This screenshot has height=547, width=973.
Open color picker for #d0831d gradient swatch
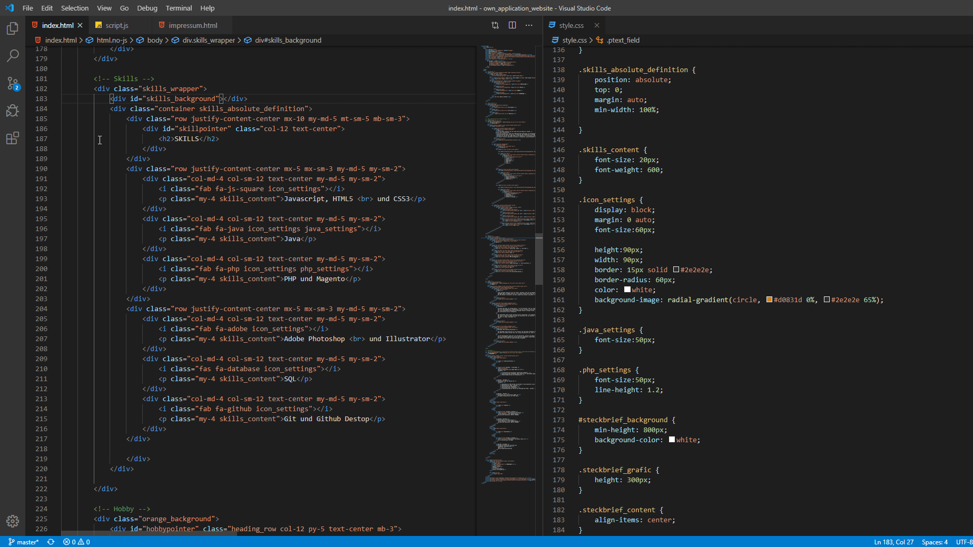(x=769, y=300)
